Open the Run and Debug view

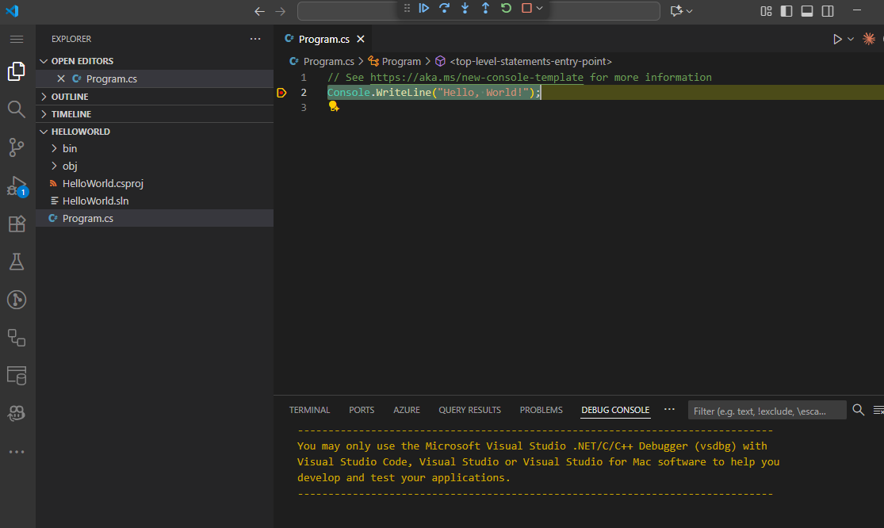click(x=16, y=186)
